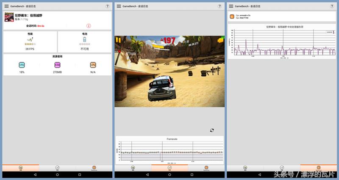The height and width of the screenshot is (180, 339).
Task: Select the resources tab in left panel
Action: pyautogui.click(x=94, y=168)
